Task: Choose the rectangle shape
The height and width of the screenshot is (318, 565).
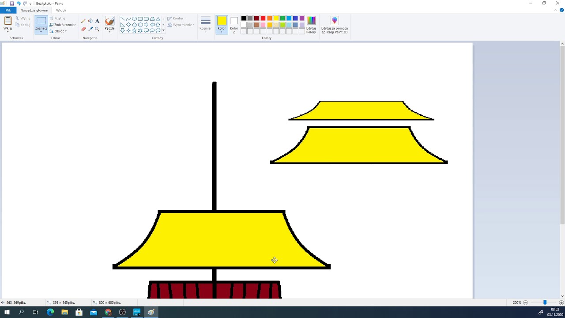Action: pos(140,19)
